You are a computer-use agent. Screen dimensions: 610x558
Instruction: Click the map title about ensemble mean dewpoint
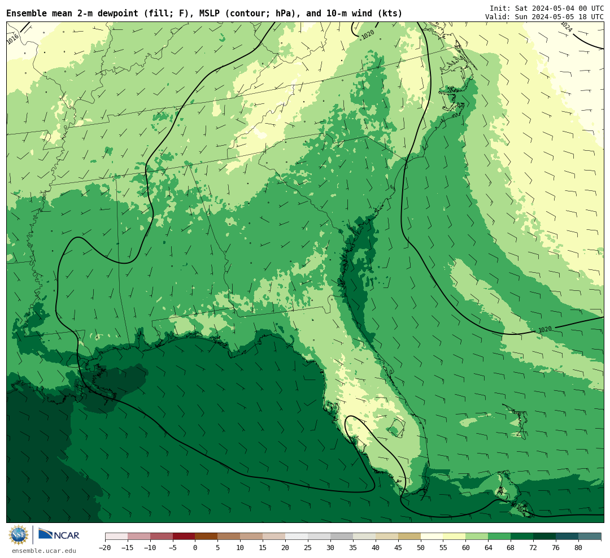click(x=204, y=13)
